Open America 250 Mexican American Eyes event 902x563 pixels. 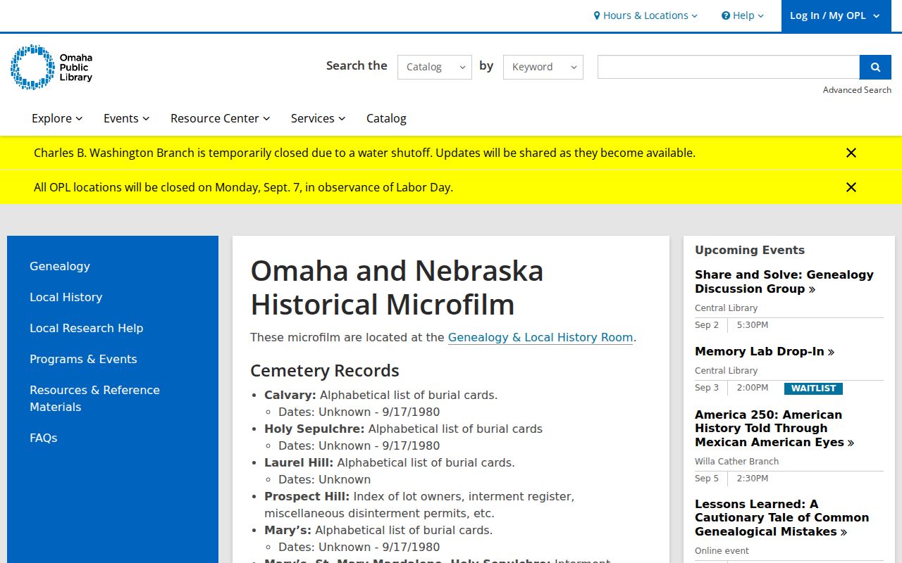774,428
